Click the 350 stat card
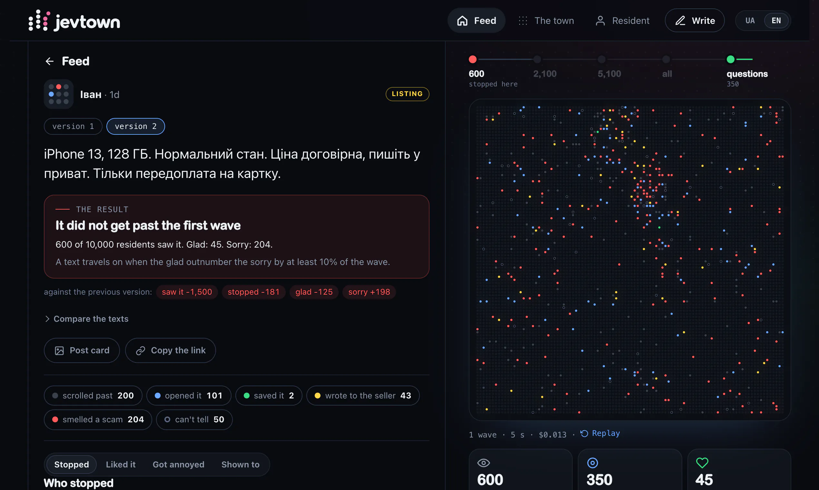819x490 pixels. [630, 469]
